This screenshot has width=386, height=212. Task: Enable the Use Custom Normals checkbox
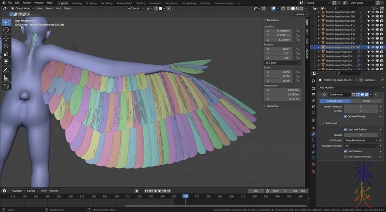point(345,156)
